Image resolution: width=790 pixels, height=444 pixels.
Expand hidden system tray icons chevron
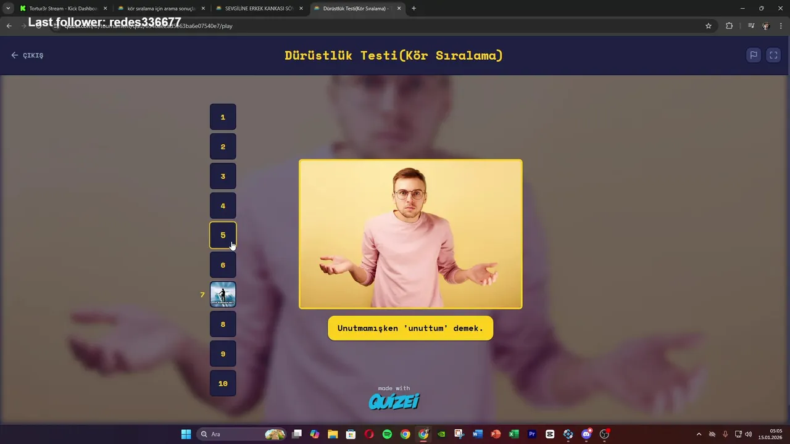point(699,434)
